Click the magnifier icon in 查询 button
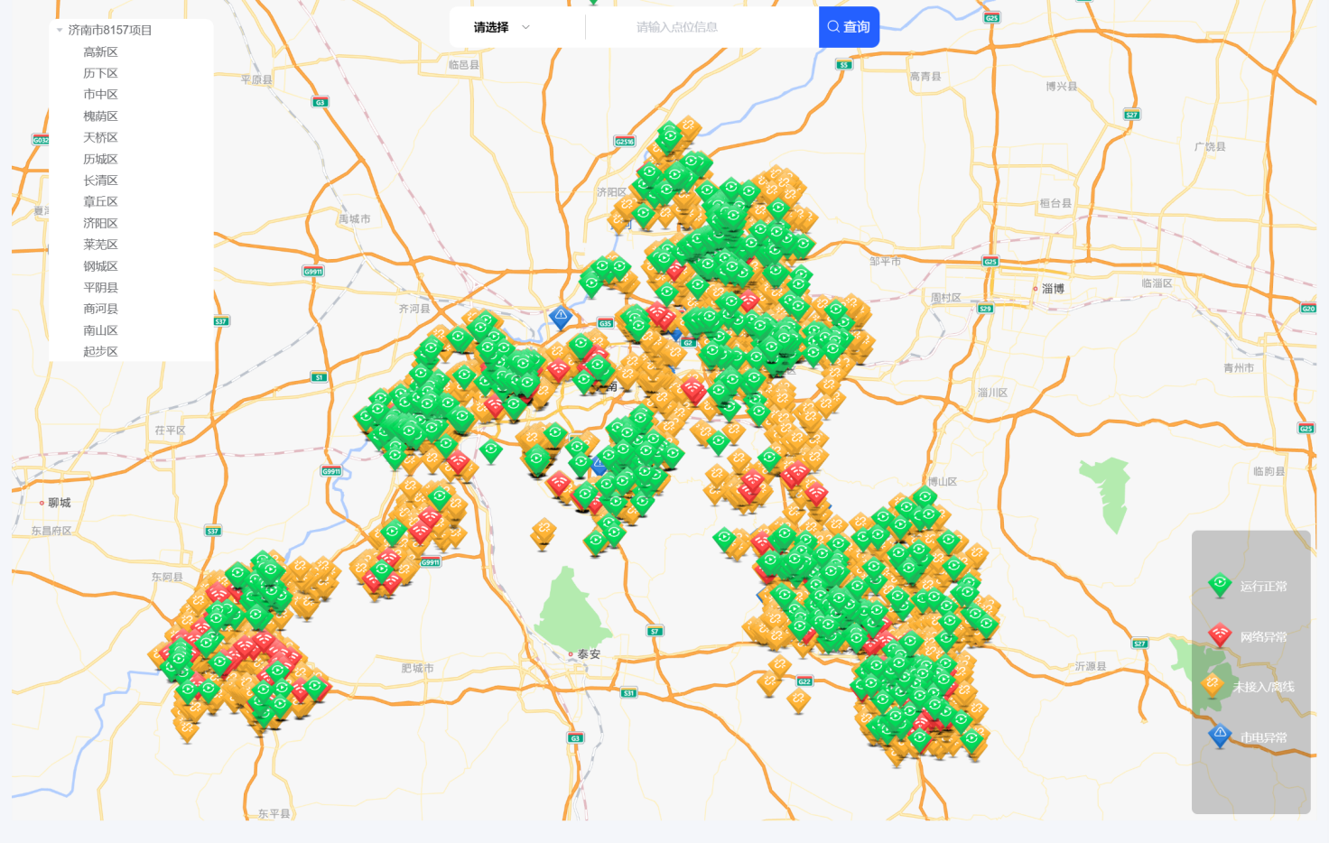The image size is (1329, 843). click(x=833, y=27)
